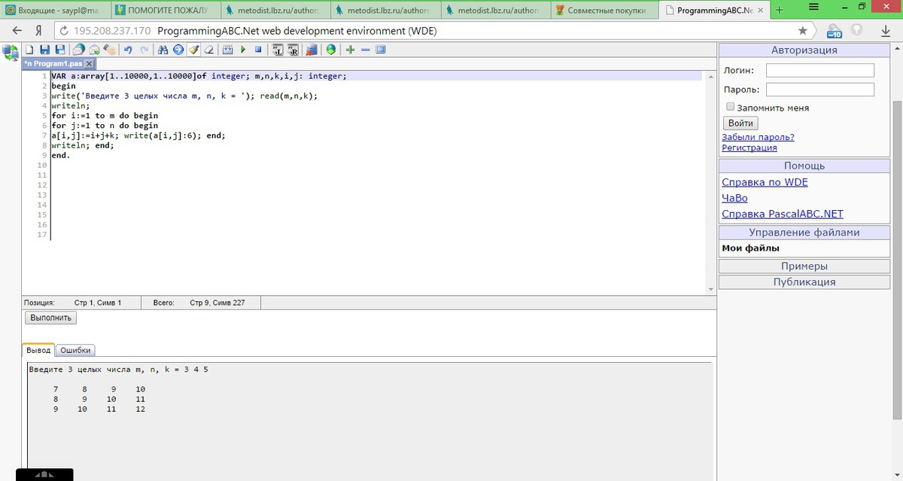The image size is (903, 481).
Task: Collapse the "Управление файлами" section header
Action: [x=804, y=233]
